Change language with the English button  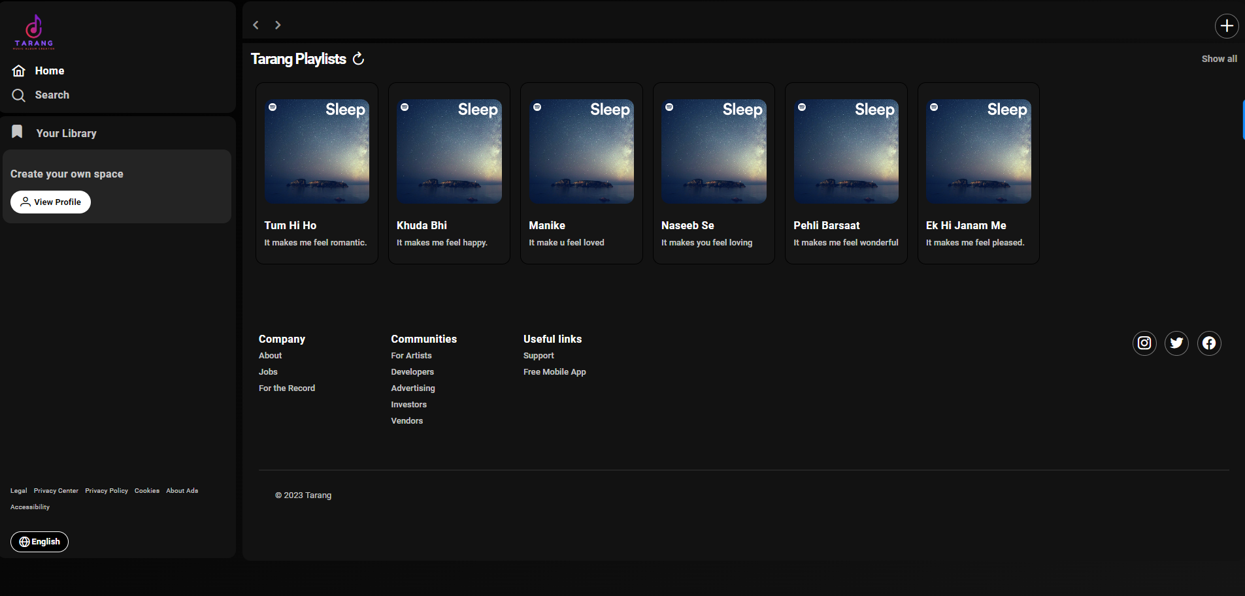pyautogui.click(x=39, y=542)
